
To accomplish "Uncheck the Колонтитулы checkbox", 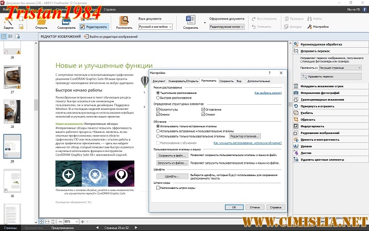I will pos(158,109).
